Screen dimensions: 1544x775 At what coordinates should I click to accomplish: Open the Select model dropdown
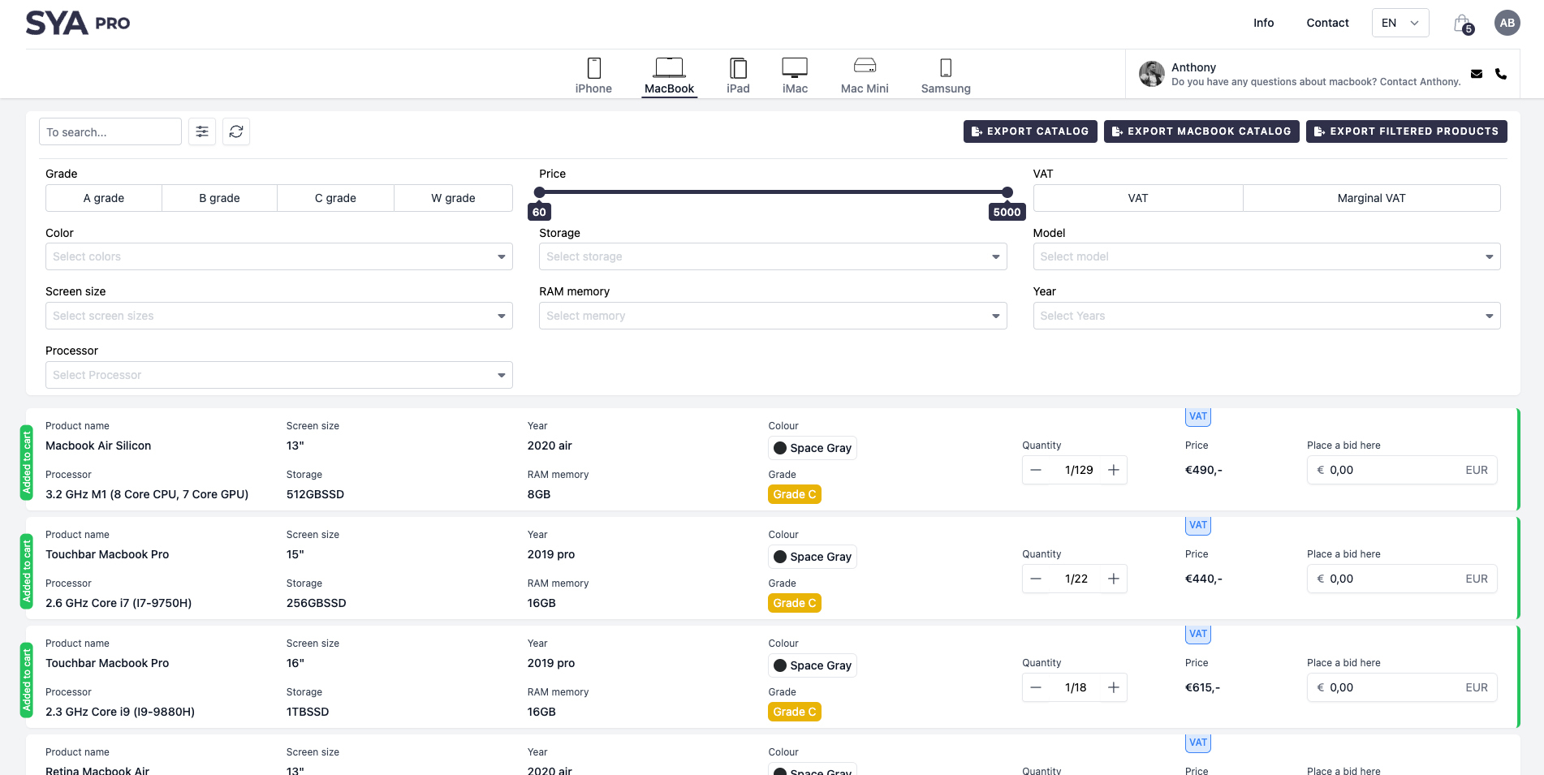1266,256
